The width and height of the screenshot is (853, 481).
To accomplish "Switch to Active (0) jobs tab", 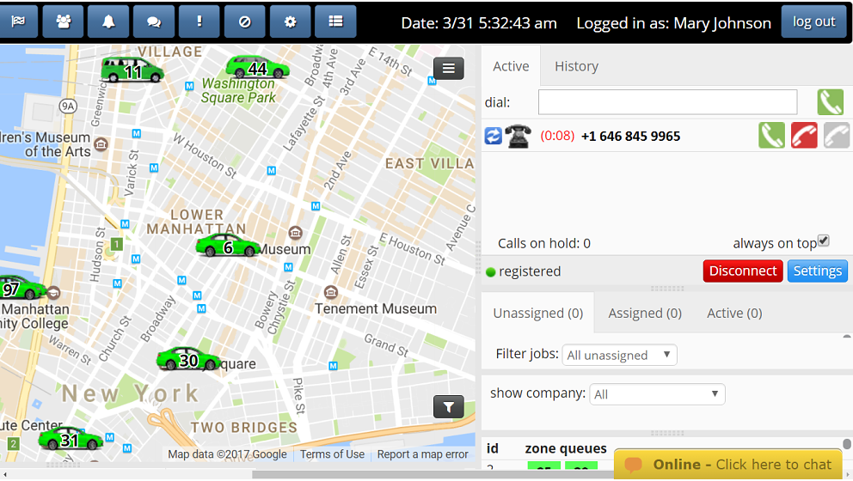I will (734, 313).
